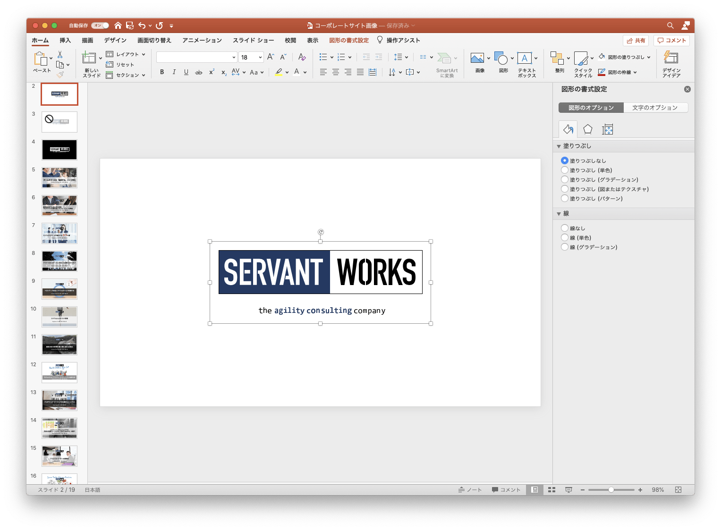The height and width of the screenshot is (530, 721).
Task: Fit slide to window icon
Action: tap(678, 490)
